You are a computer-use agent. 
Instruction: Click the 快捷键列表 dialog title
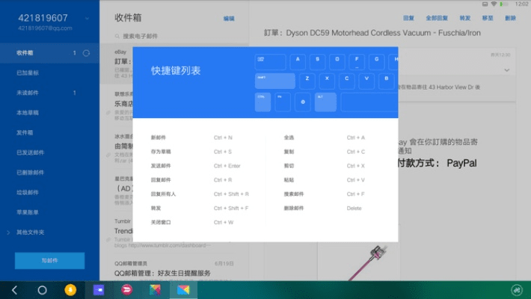176,71
